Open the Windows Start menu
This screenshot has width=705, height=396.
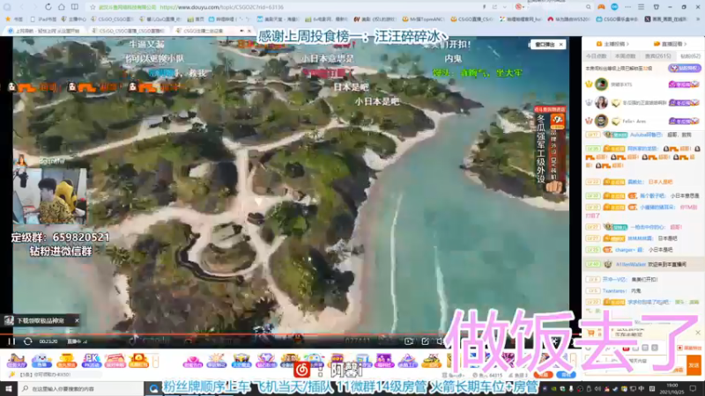pyautogui.click(x=9, y=388)
